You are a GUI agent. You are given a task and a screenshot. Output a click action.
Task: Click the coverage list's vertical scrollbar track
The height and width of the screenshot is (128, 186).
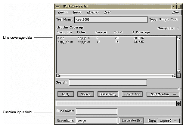[x=178, y=55]
